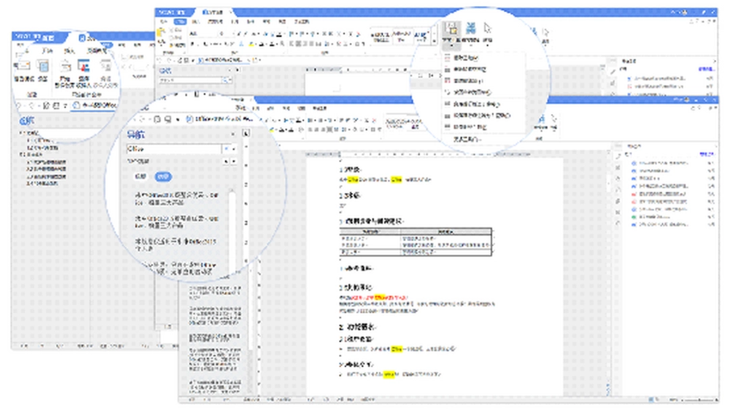Click the text highlight color icon
The width and height of the screenshot is (729, 409).
point(250,44)
